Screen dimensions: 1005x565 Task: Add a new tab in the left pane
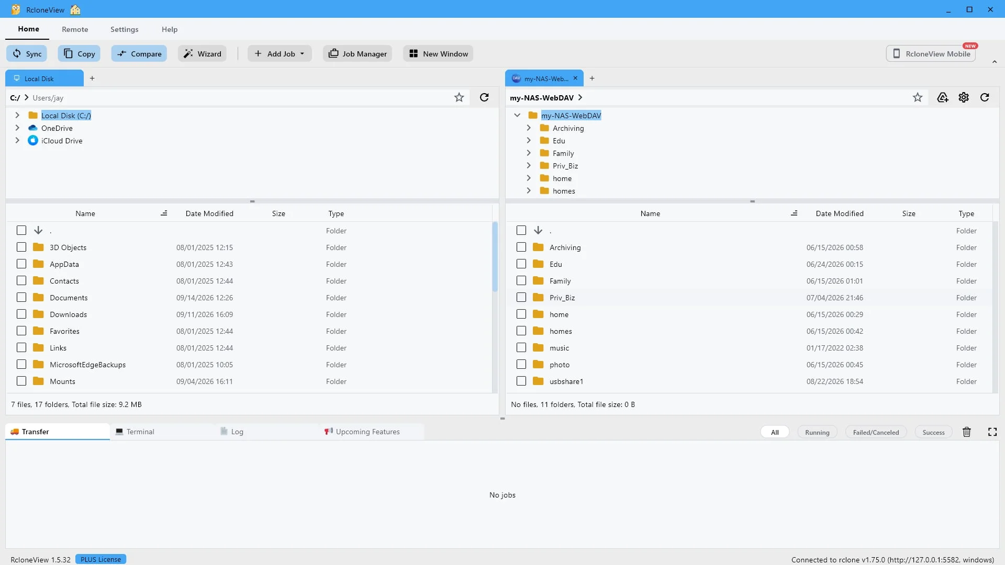coord(92,78)
